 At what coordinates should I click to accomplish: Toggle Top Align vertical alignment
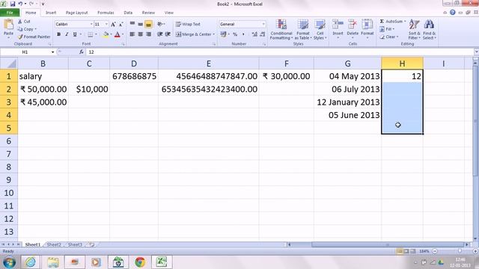(132, 24)
